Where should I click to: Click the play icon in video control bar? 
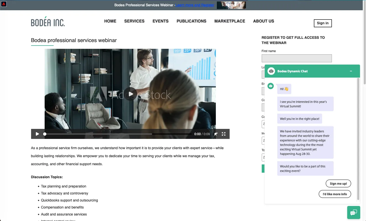(37, 134)
